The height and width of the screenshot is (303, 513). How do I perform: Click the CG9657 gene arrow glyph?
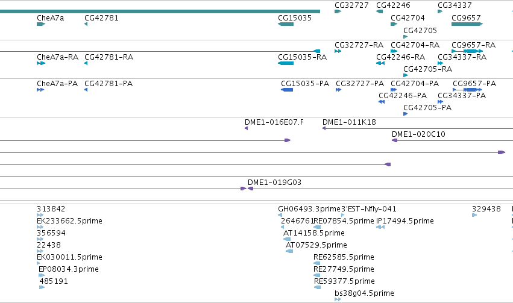467,24
